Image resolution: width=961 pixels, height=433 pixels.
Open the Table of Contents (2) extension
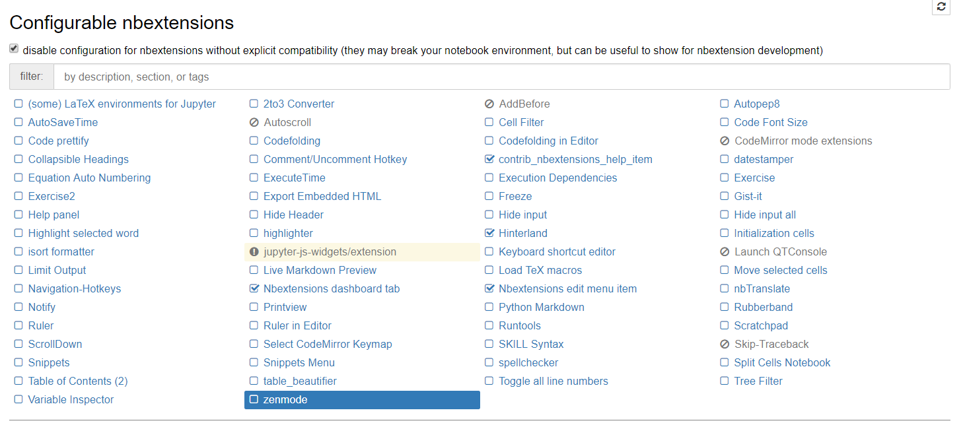(x=78, y=382)
